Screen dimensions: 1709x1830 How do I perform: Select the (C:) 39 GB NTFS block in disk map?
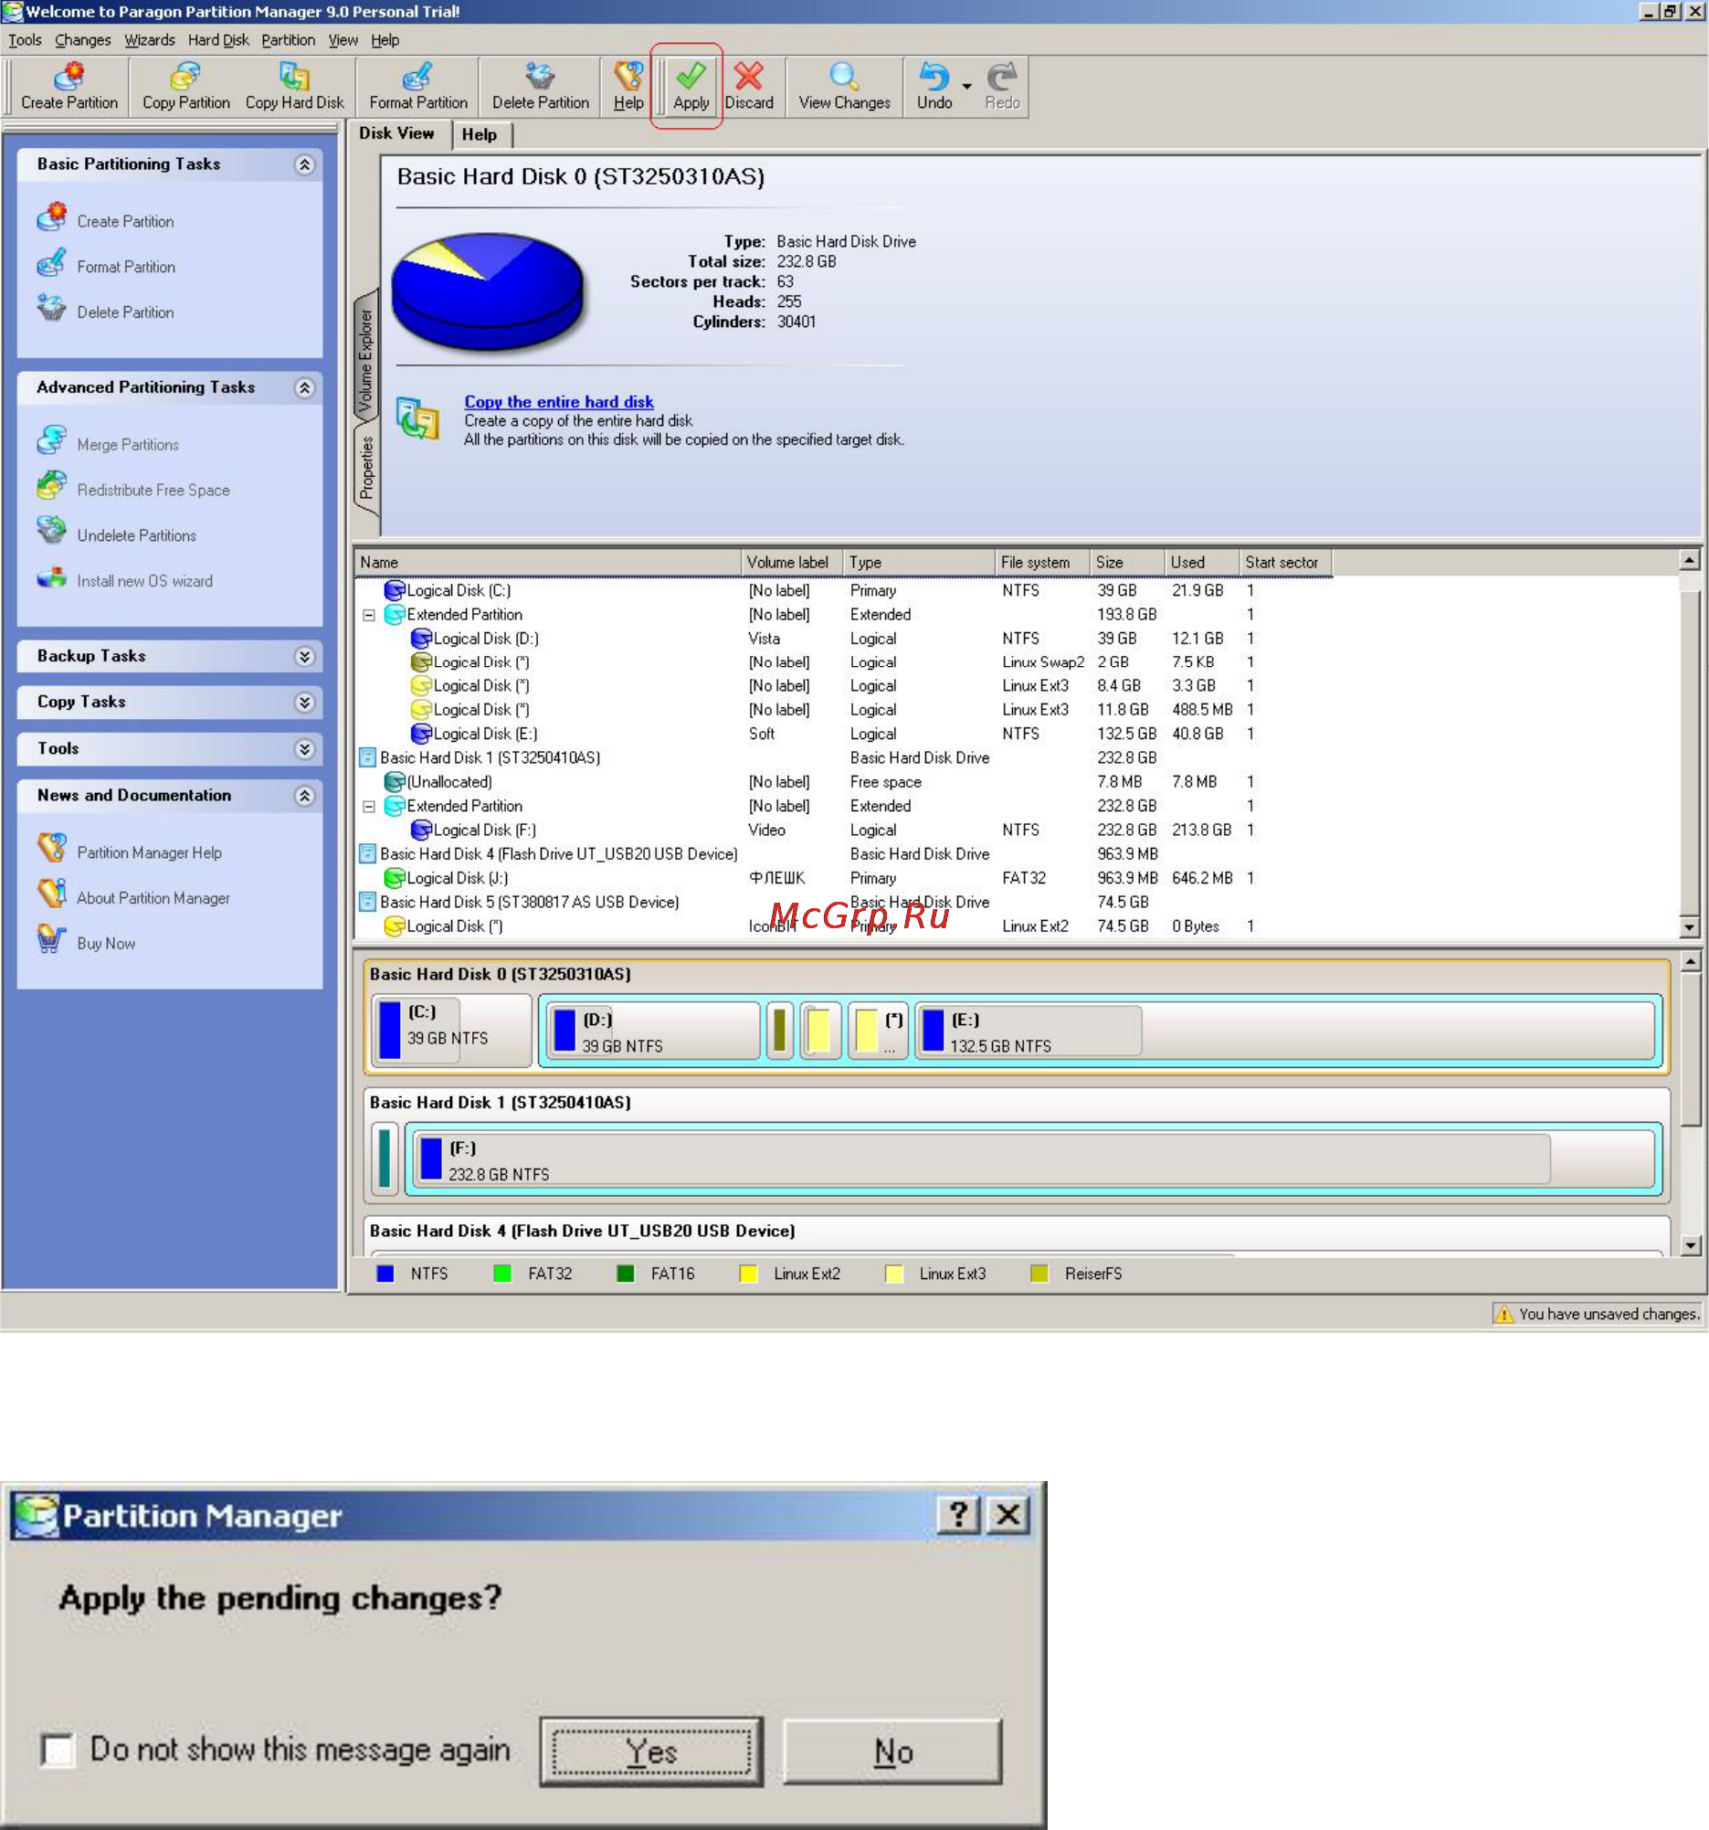[451, 1029]
